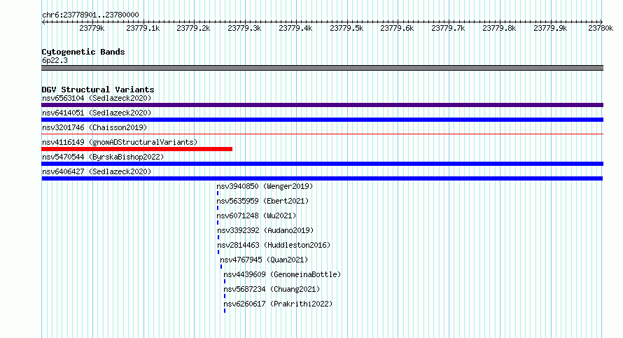The height and width of the screenshot is (338, 623).
Task: Select the small blue marker under nsv6071248
Action: (x=218, y=223)
